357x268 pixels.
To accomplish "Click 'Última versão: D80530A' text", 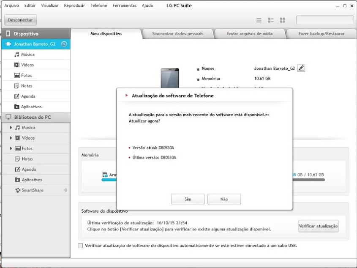I will pos(154,158).
